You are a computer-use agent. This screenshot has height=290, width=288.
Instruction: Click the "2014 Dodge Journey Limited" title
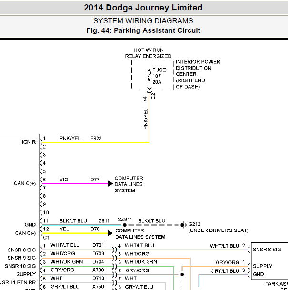(x=143, y=8)
